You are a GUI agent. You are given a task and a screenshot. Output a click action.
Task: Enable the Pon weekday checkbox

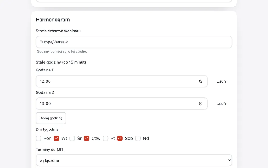coord(39,138)
